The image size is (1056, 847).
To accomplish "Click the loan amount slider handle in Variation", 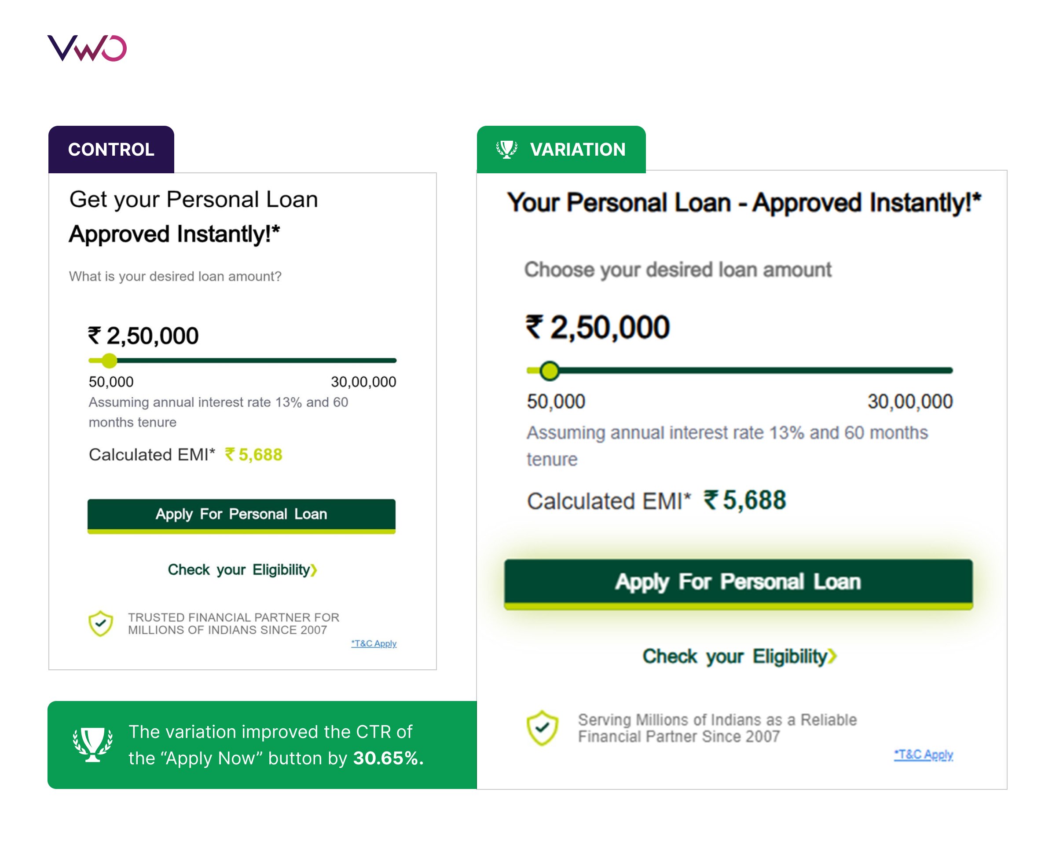I will 550,371.
